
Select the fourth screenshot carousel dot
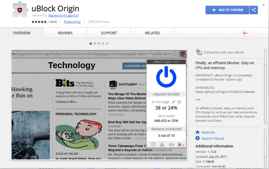(x=103, y=44)
